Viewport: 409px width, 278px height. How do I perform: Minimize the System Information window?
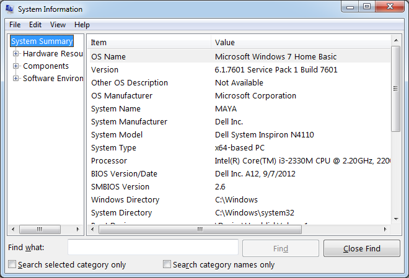tap(350, 7)
